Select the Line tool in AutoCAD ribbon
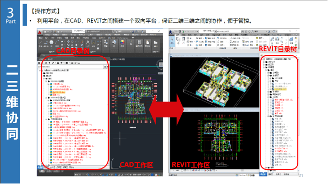This screenshot has height=184, width=328. (x=40, y=43)
